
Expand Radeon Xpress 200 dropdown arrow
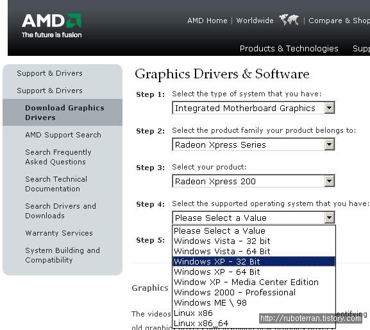click(x=329, y=181)
